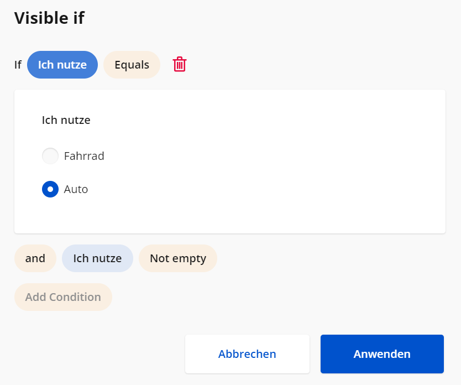Change the 'and' conjunction pill
Viewport: 461px width, 385px height.
click(x=35, y=258)
